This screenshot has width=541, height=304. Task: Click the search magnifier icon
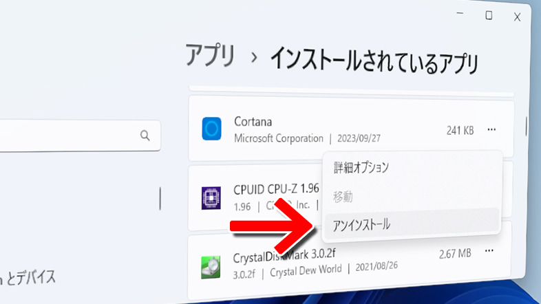[145, 135]
